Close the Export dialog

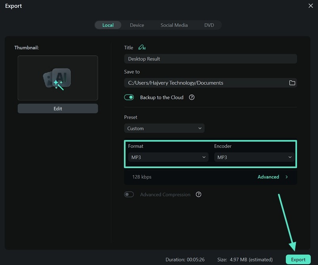[x=310, y=6]
